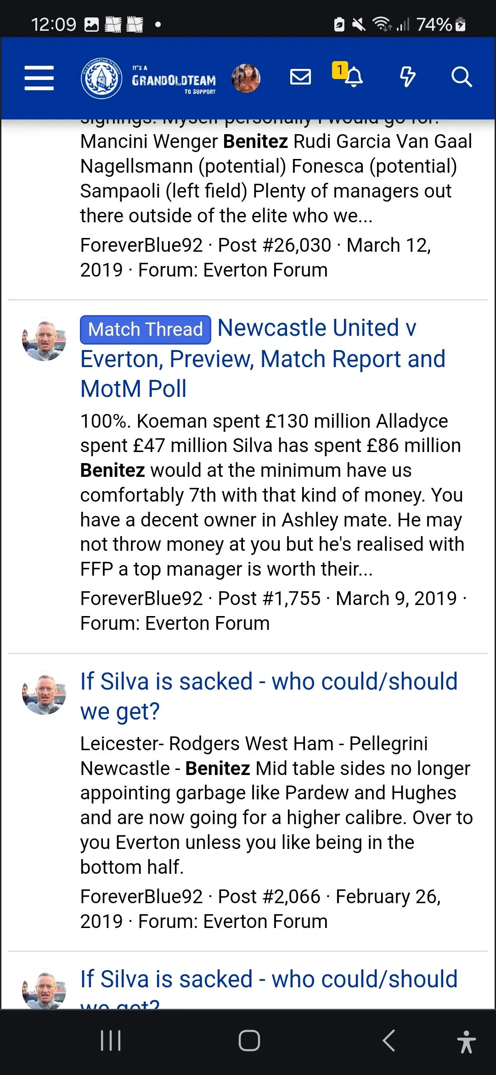496x1075 pixels.
Task: Tap Android back navigation button
Action: (389, 1041)
